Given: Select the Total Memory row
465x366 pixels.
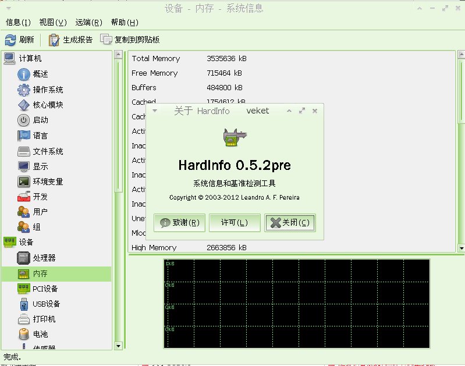Looking at the screenshot, I should [x=292, y=59].
